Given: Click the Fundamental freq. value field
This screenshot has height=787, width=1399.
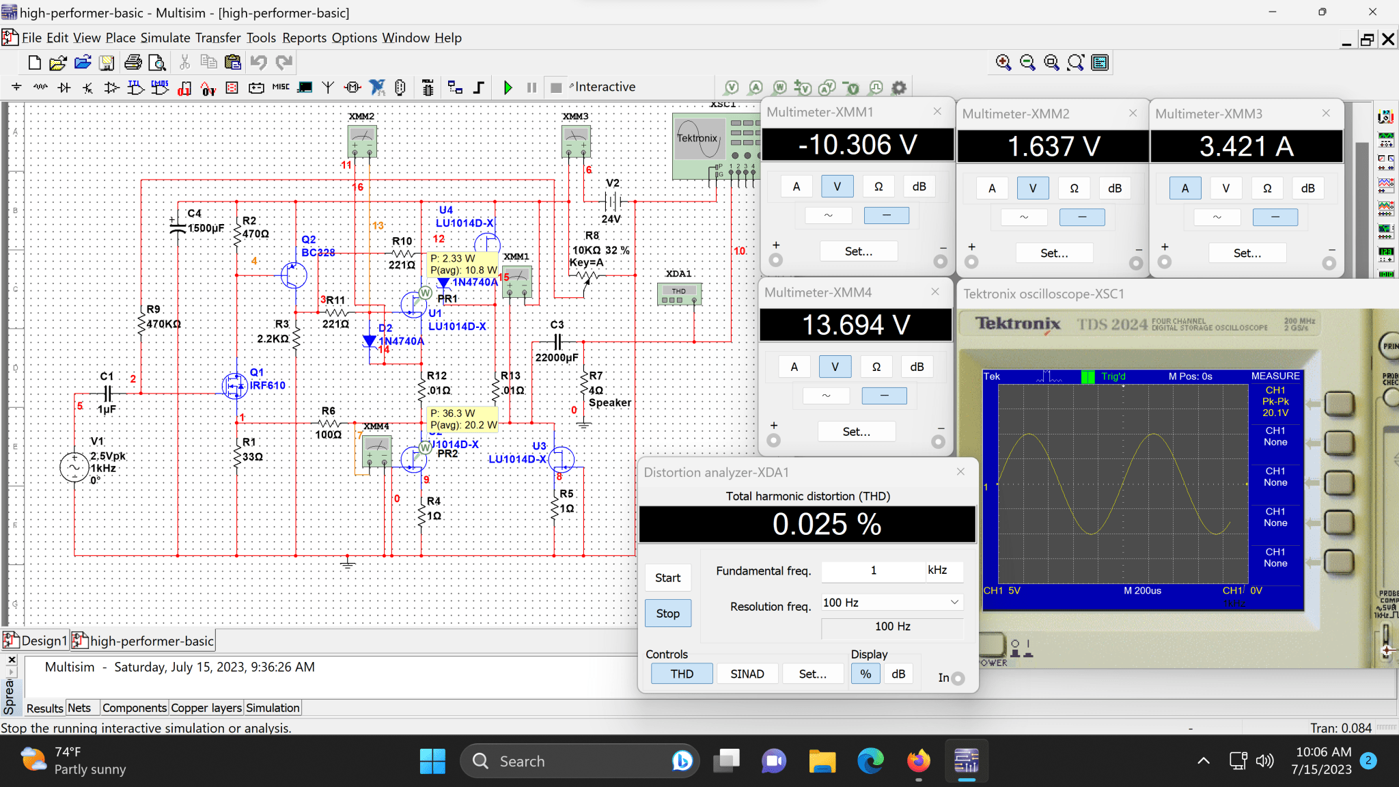Looking at the screenshot, I should point(874,570).
